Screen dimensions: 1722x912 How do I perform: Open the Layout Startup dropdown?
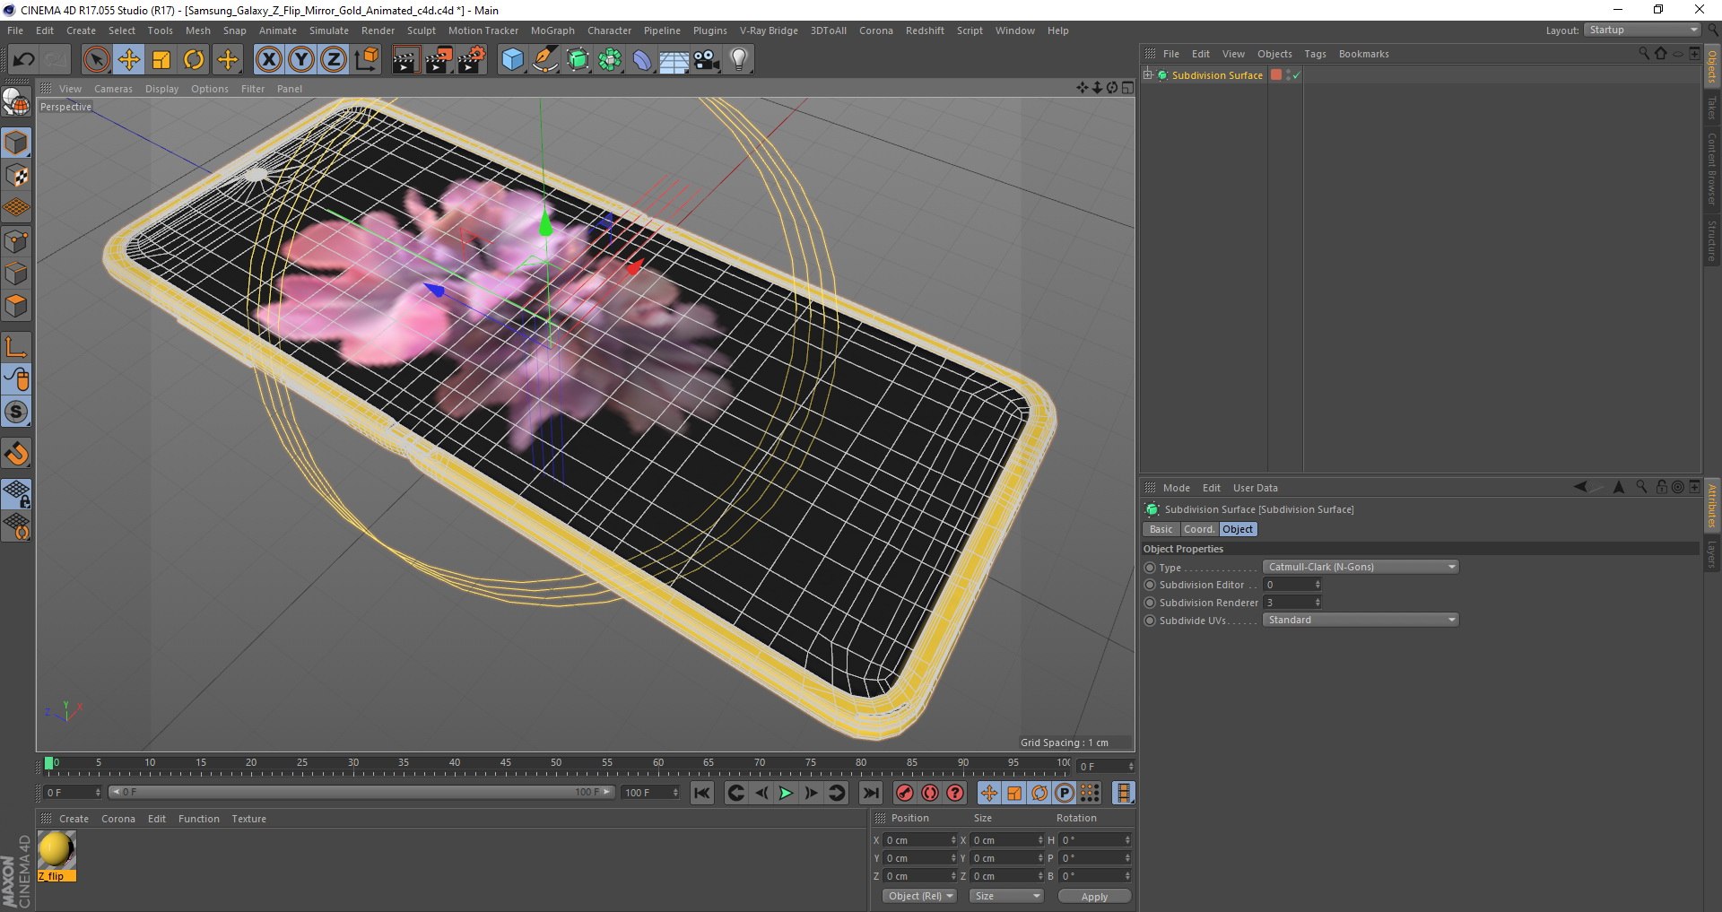tap(1641, 30)
